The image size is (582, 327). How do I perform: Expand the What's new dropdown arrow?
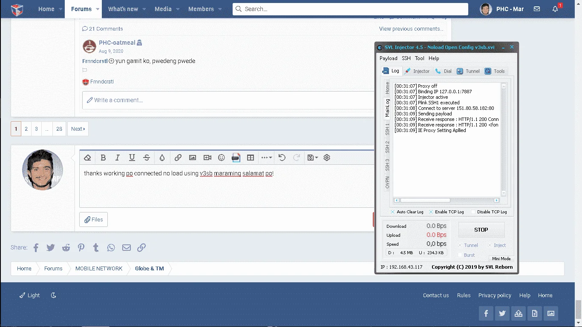[x=144, y=9]
